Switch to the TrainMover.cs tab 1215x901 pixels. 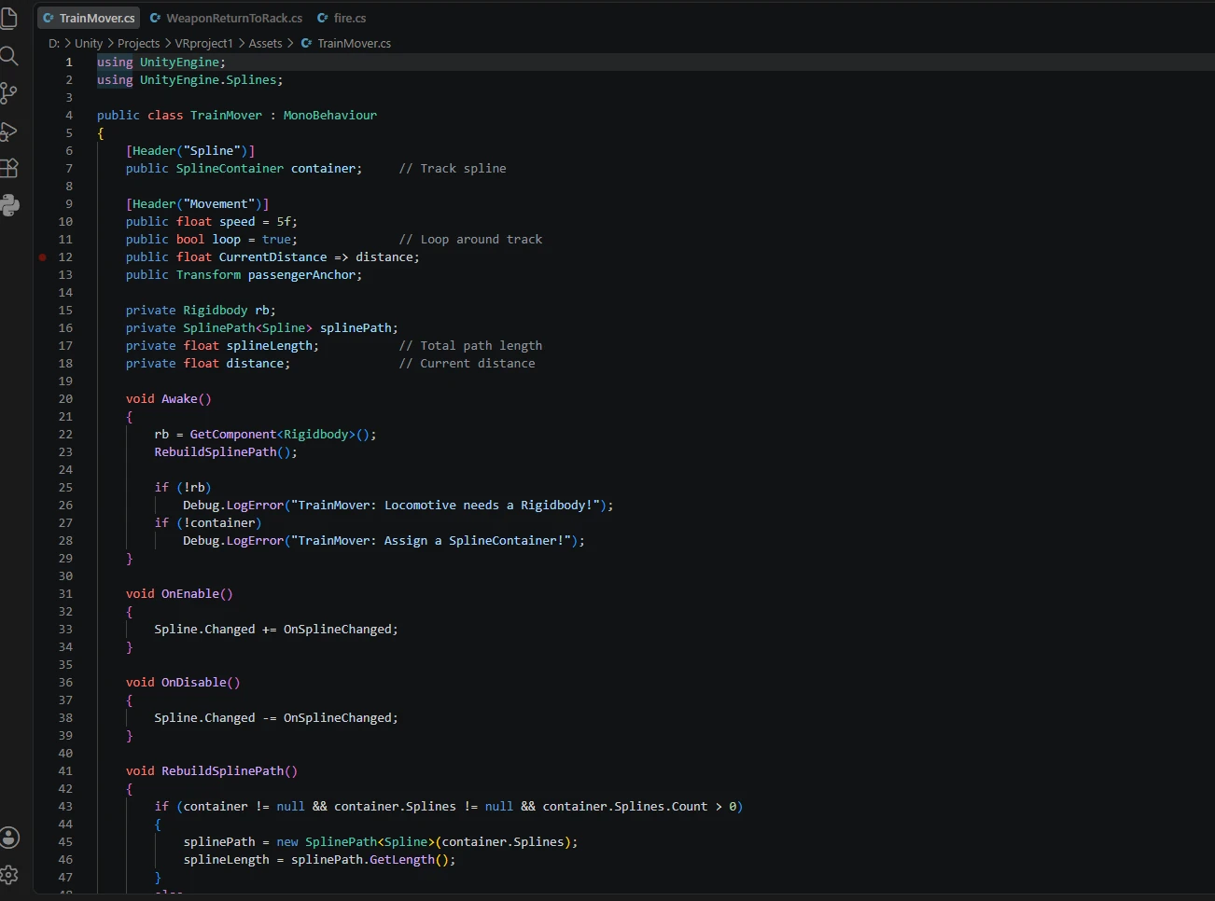[x=89, y=18]
